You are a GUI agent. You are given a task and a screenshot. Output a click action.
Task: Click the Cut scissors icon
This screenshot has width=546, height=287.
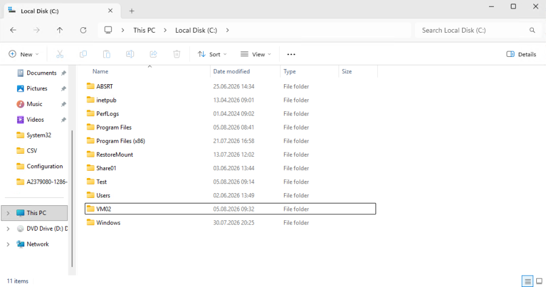click(x=60, y=54)
